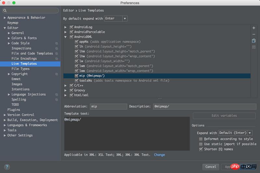Image resolution: width=260 pixels, height=173 pixels.
Task: Toggle Shorten FQ names checkbox
Action: pyautogui.click(x=201, y=149)
